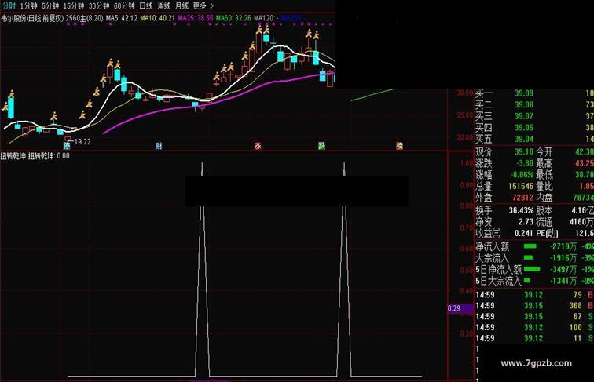This screenshot has height=382, width=594.
Task: Click the 流通 shares value
Action: (581, 222)
